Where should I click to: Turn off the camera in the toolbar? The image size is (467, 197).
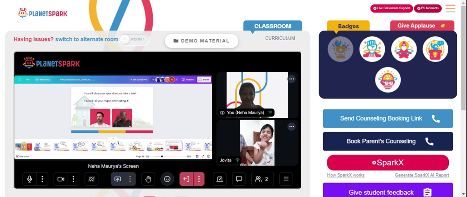(x=61, y=179)
